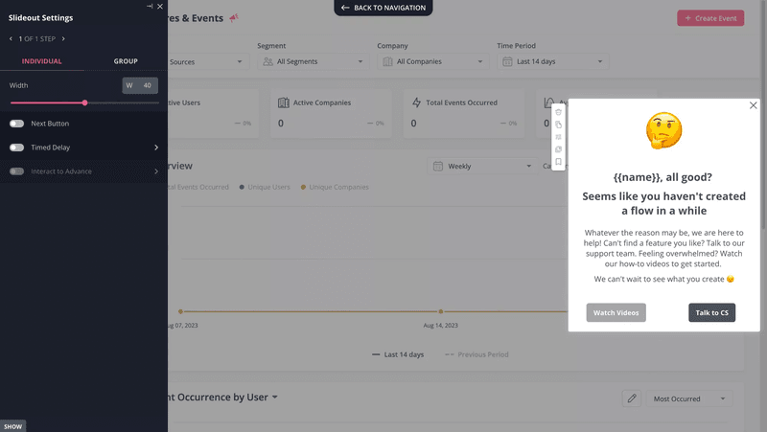The image size is (767, 432).
Task: Click the Width value input field
Action: [x=140, y=85]
